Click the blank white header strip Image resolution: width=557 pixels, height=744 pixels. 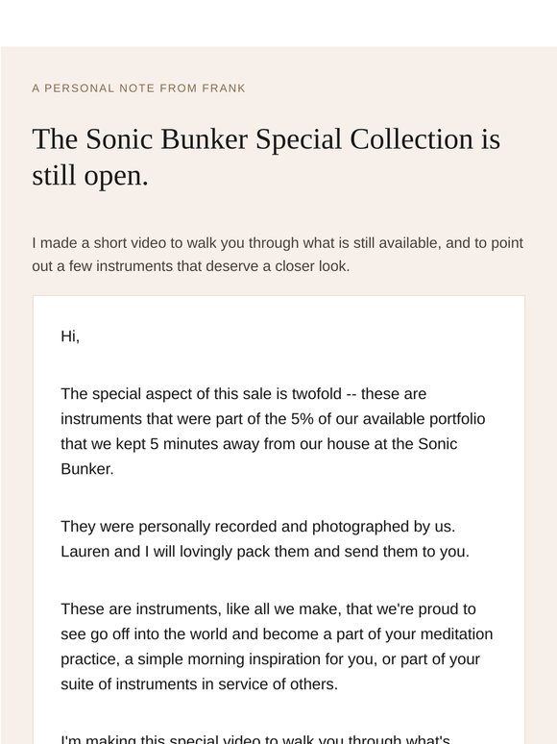tap(278, 23)
